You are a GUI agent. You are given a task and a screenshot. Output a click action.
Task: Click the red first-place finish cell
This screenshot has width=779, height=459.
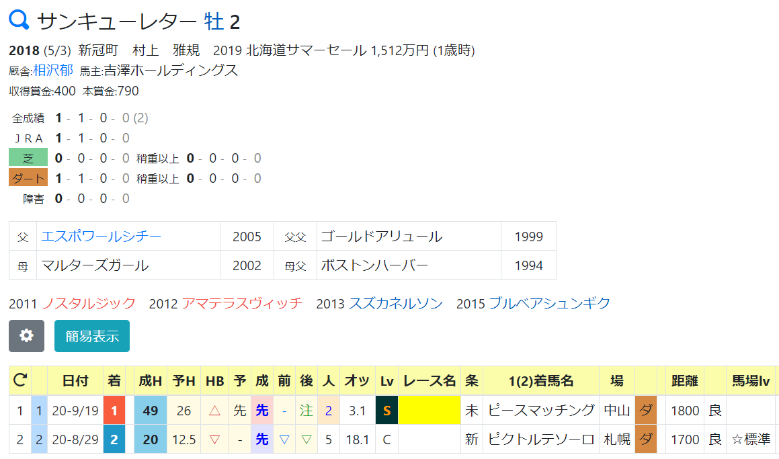(x=114, y=411)
